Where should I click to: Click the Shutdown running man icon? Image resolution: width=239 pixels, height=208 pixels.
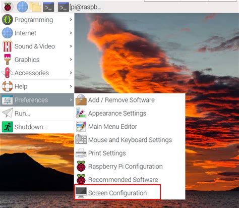7,127
